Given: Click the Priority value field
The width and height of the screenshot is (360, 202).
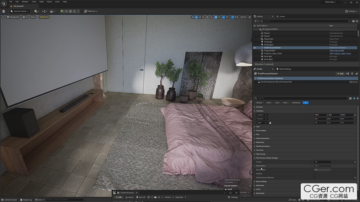Looking at the screenshot, I should coord(322,162).
